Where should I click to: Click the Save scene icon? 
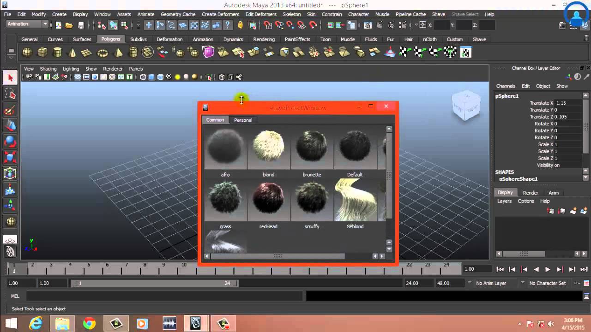click(81, 25)
